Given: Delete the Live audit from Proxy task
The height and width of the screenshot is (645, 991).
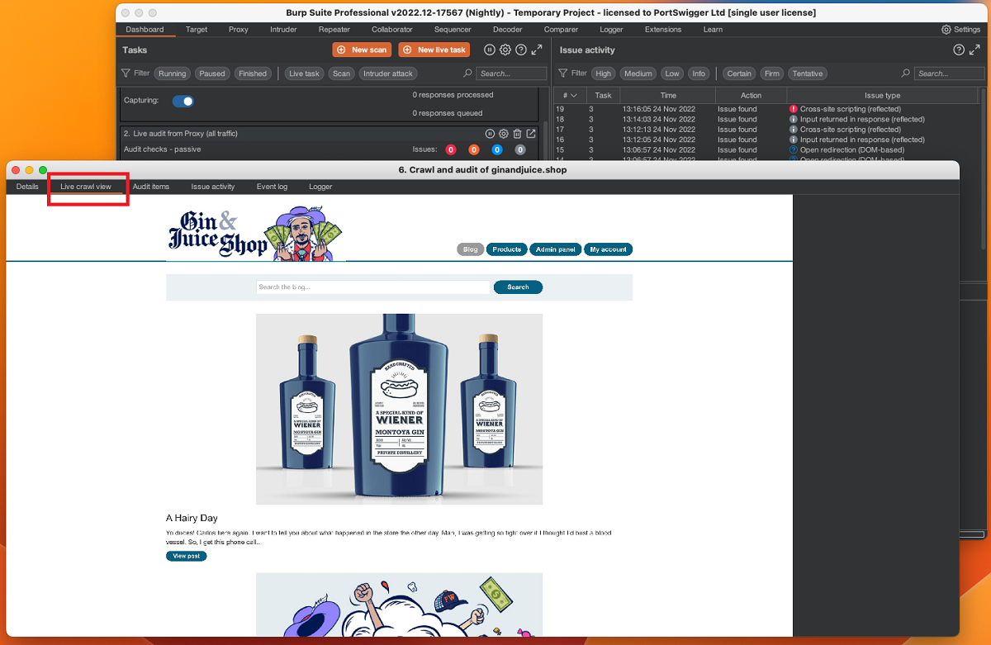Looking at the screenshot, I should pos(517,133).
